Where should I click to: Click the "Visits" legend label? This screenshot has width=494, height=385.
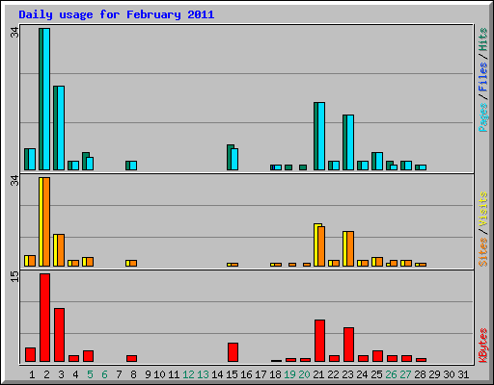483,209
